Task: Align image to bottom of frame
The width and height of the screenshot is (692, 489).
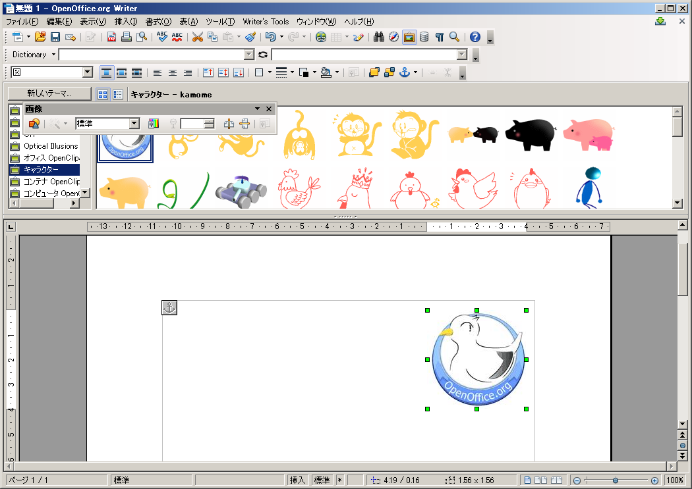Action: (239, 72)
